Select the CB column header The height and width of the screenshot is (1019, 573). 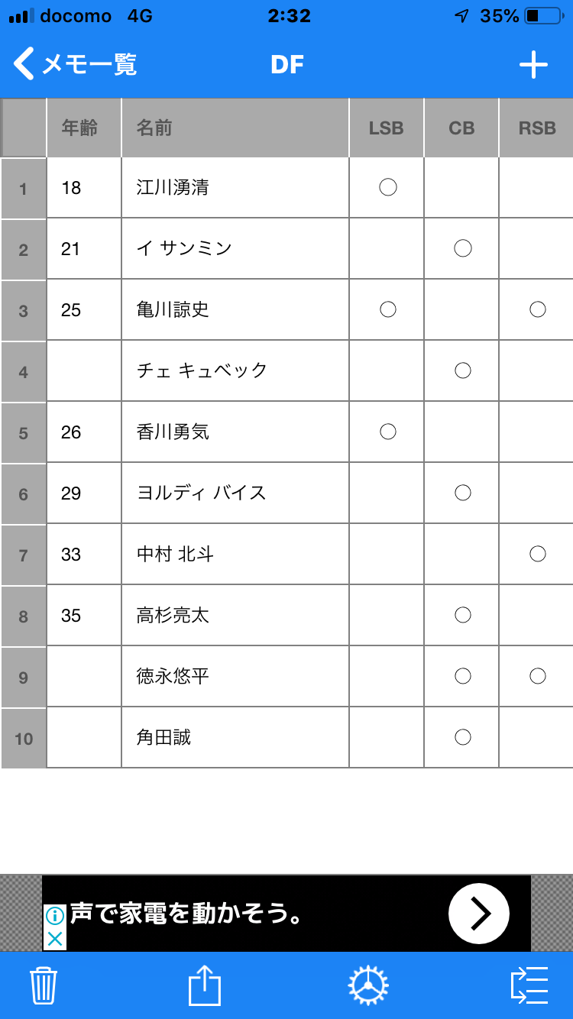point(461,128)
